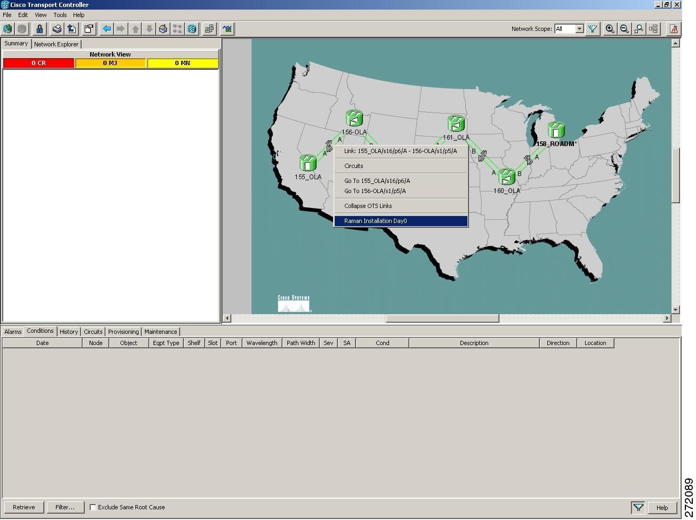
Task: Click the Retrieve button
Action: pyautogui.click(x=24, y=507)
